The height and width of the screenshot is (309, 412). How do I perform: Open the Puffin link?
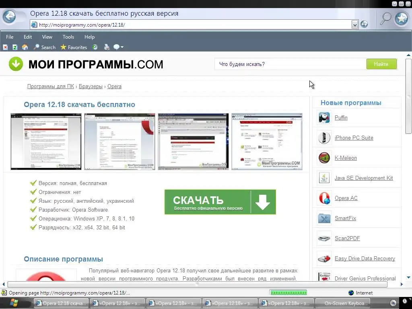point(341,118)
